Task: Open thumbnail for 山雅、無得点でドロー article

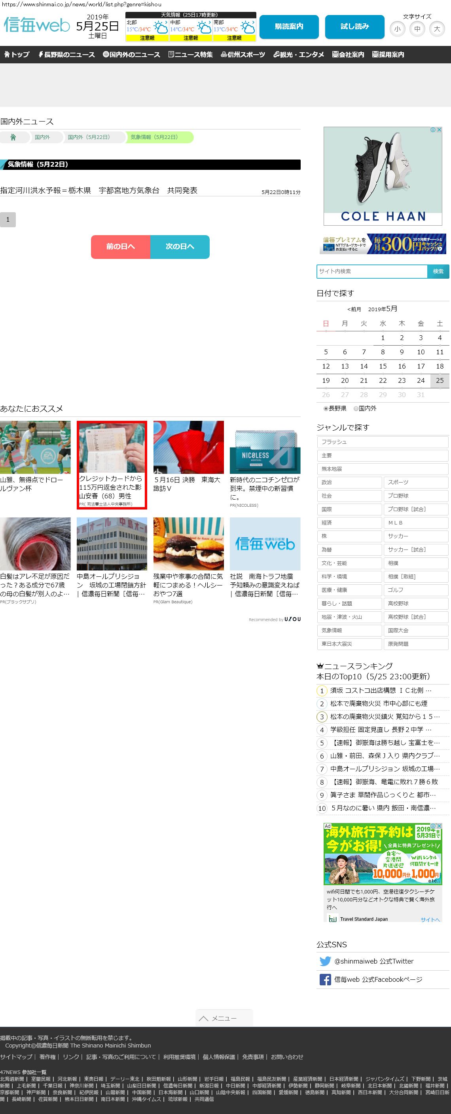Action: 35,447
